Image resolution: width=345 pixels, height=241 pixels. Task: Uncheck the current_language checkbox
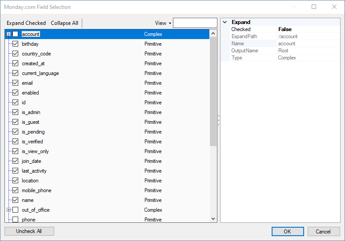(16, 73)
